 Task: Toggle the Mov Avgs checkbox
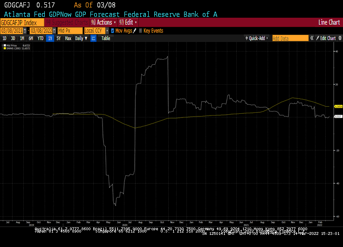(113, 31)
